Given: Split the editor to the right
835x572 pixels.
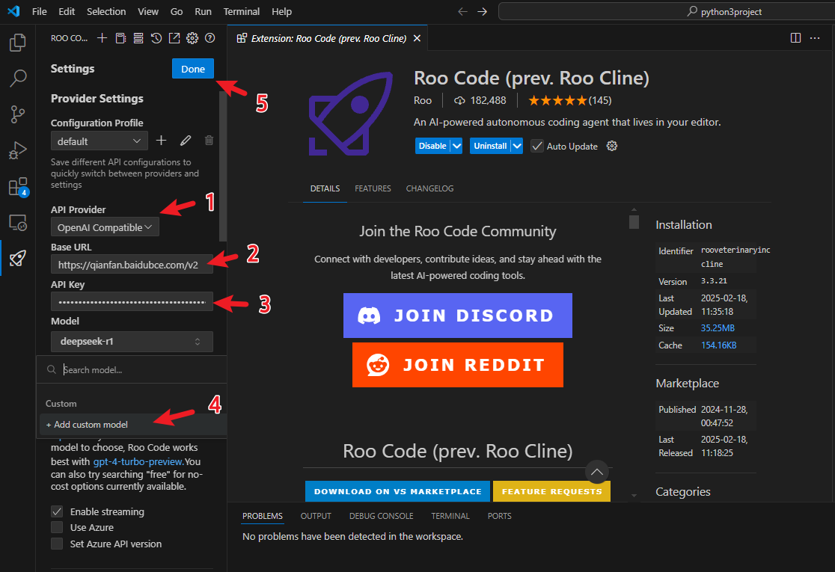Looking at the screenshot, I should pos(795,38).
